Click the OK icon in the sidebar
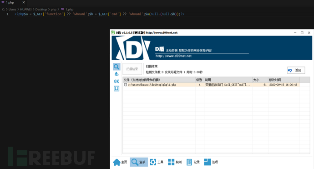 116,82
